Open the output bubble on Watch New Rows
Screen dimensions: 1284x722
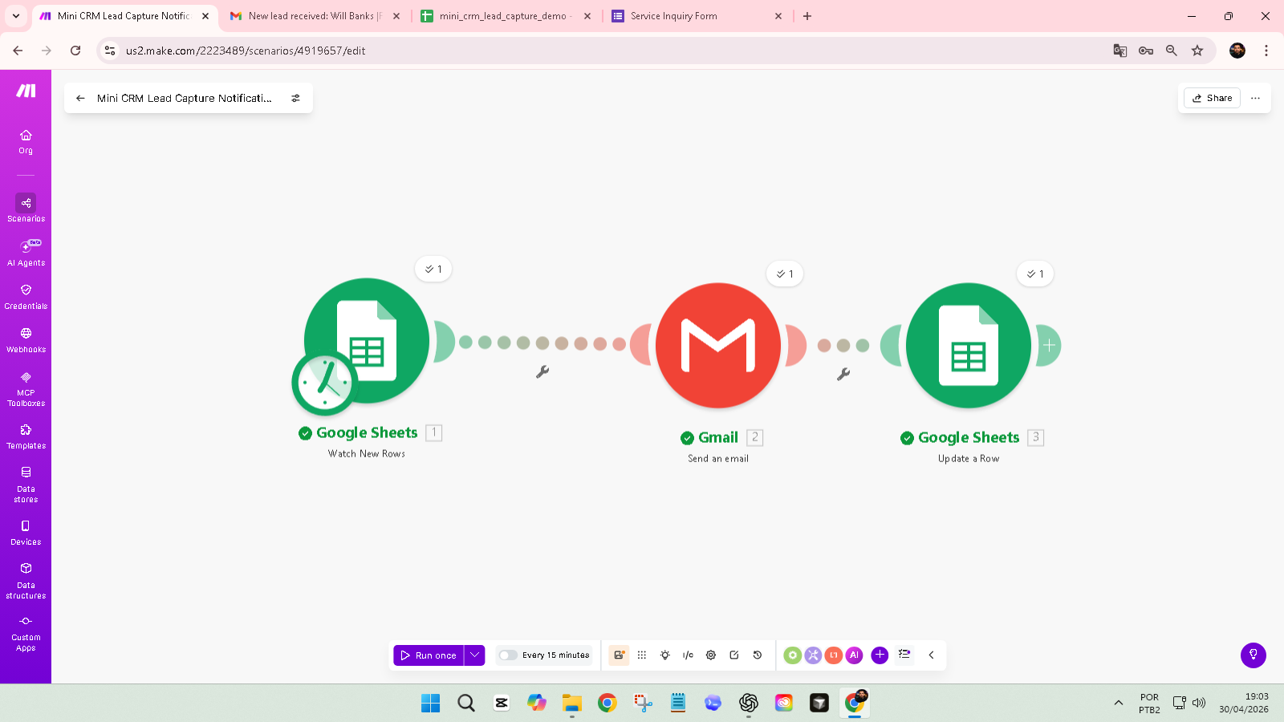(433, 269)
